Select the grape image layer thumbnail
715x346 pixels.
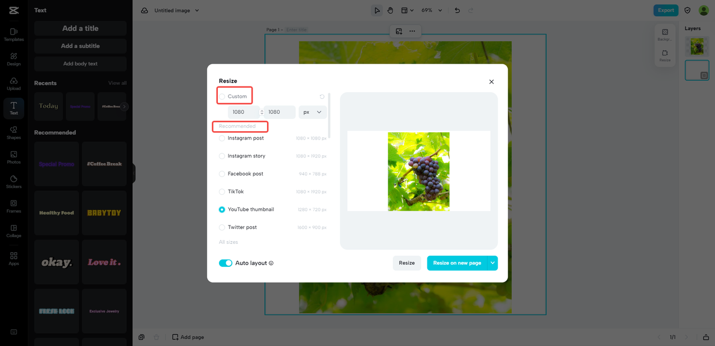[x=697, y=46]
